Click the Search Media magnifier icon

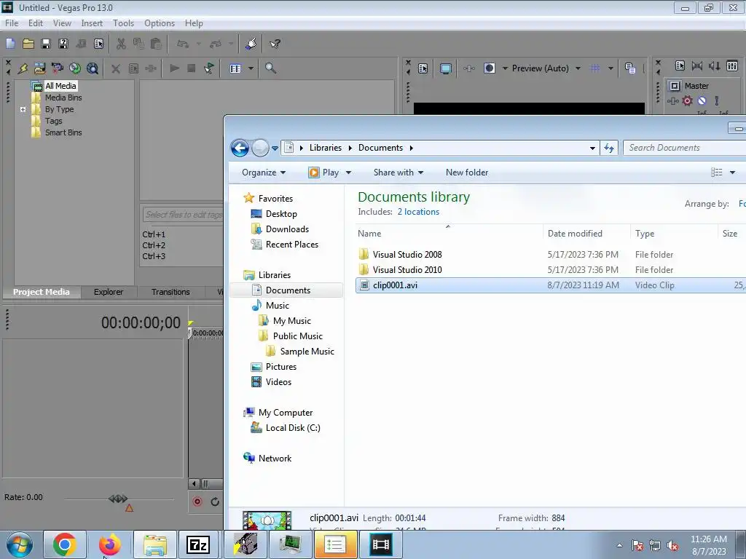pos(270,68)
